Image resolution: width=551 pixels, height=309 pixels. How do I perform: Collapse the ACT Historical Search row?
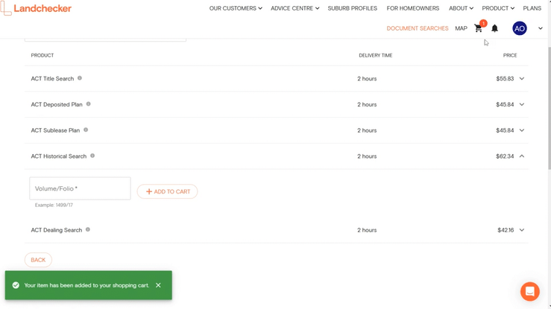pyautogui.click(x=522, y=156)
